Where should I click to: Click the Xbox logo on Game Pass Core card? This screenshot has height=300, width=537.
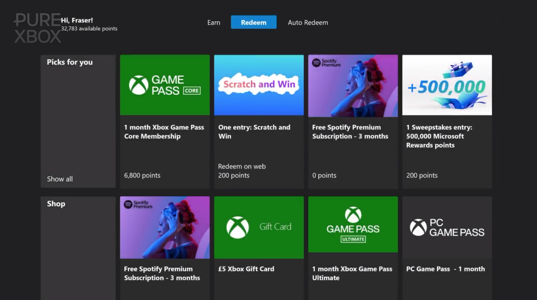[138, 85]
